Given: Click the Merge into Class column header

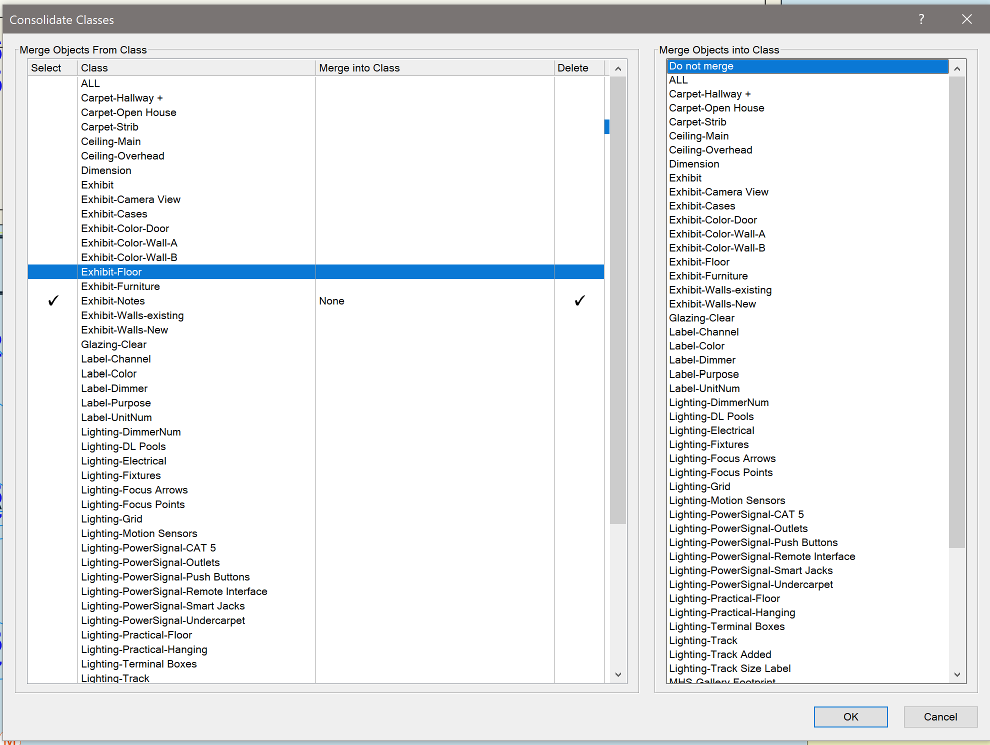Looking at the screenshot, I should click(x=359, y=67).
